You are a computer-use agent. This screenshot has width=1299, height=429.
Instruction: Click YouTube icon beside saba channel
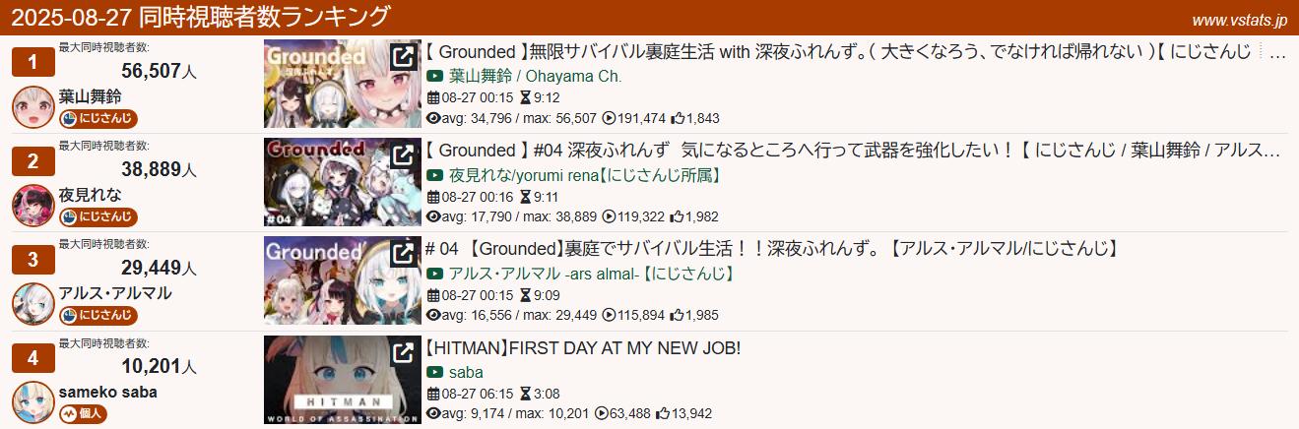point(435,372)
